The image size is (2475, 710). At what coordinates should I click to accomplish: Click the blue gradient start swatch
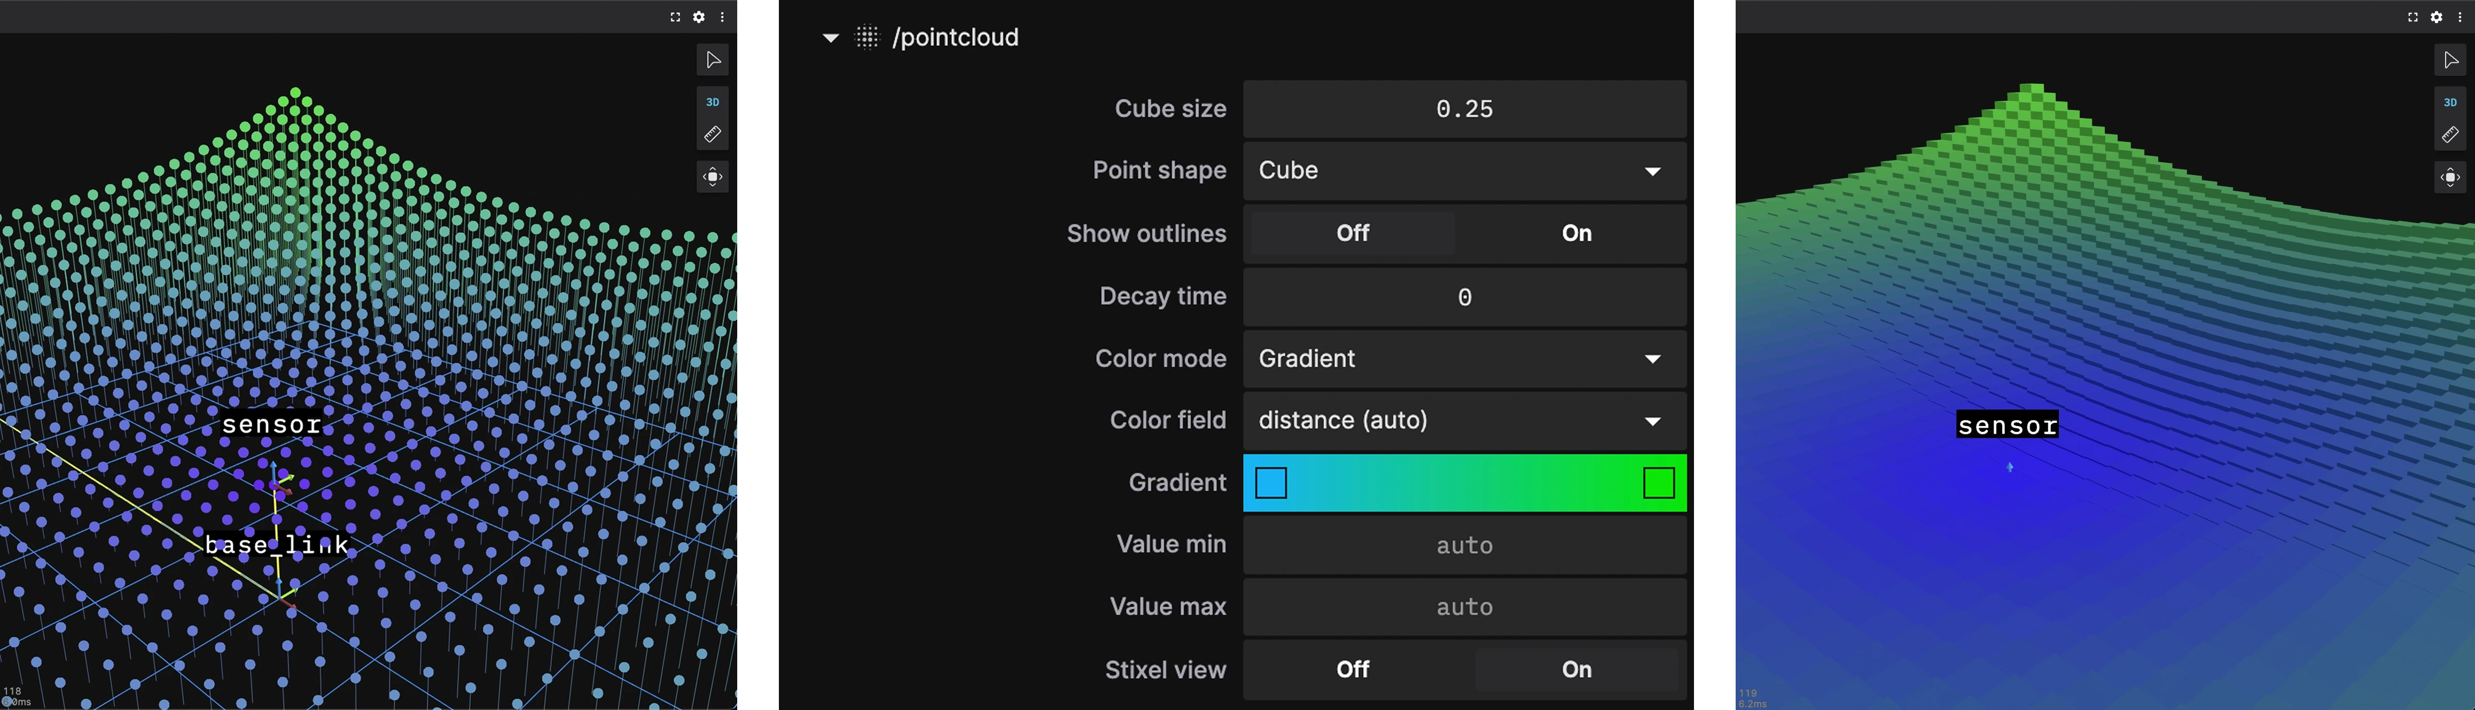tap(1271, 483)
